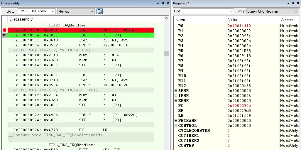Toggle the mixed-mode source button

(x=99, y=11)
